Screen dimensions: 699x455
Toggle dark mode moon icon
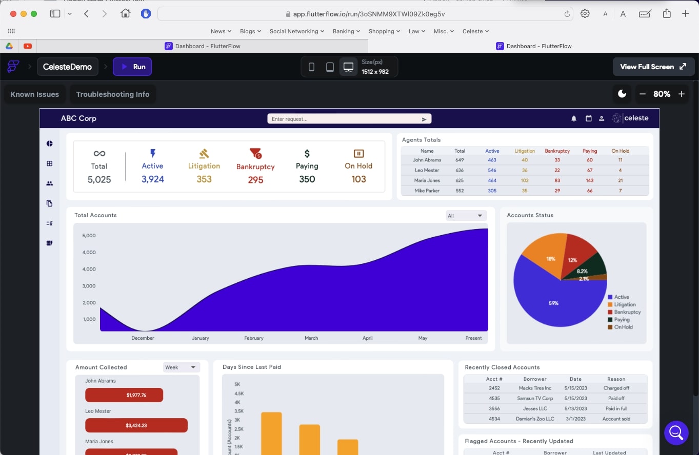pyautogui.click(x=622, y=94)
